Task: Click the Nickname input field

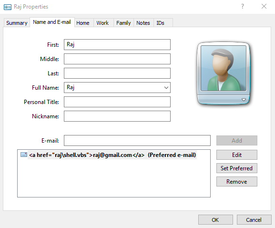Action: click(117, 116)
